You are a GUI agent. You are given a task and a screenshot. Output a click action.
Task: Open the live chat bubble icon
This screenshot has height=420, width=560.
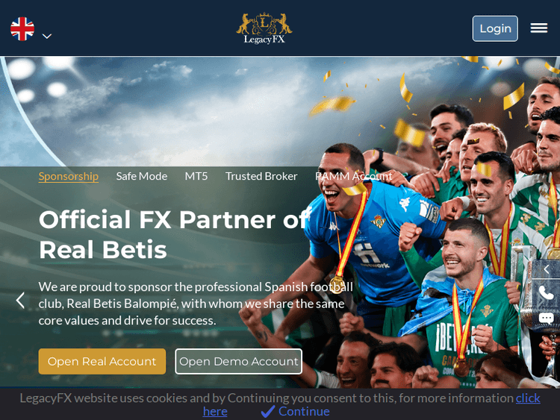[x=546, y=318]
